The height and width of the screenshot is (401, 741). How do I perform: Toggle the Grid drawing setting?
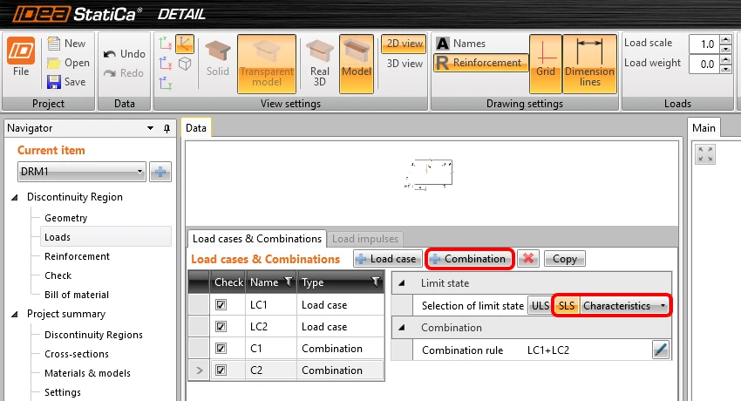click(x=546, y=64)
